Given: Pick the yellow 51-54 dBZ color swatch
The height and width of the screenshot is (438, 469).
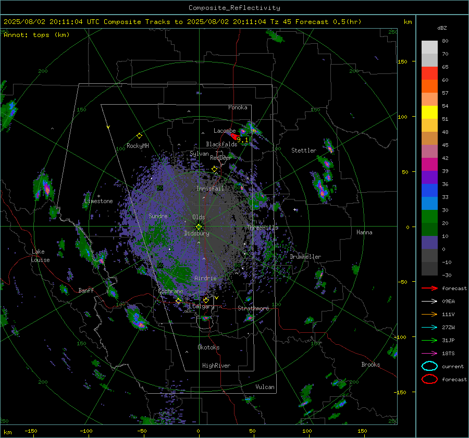Looking at the screenshot, I should (x=429, y=112).
